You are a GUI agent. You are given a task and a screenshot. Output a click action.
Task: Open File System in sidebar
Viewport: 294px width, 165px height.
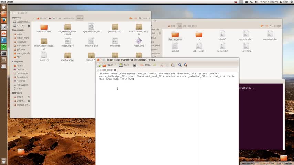click(21, 85)
